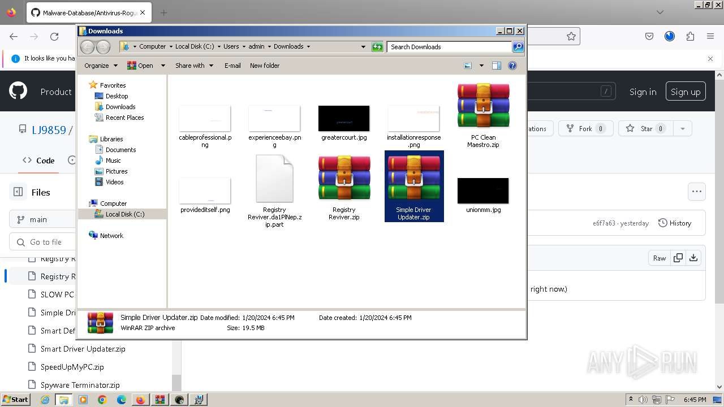
Task: Click the Search Downloads magnifier icon
Action: [x=518, y=47]
